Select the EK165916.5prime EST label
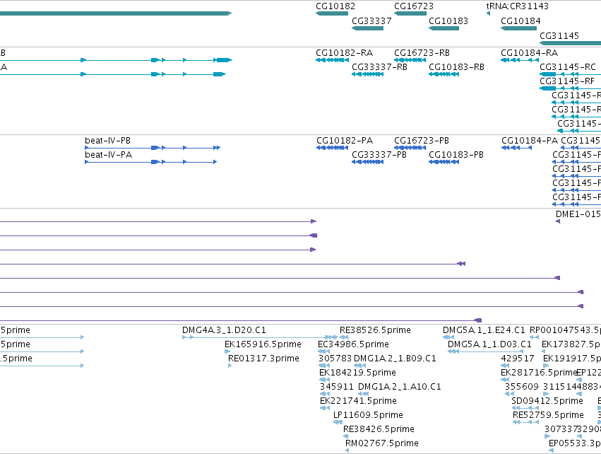 click(x=263, y=344)
